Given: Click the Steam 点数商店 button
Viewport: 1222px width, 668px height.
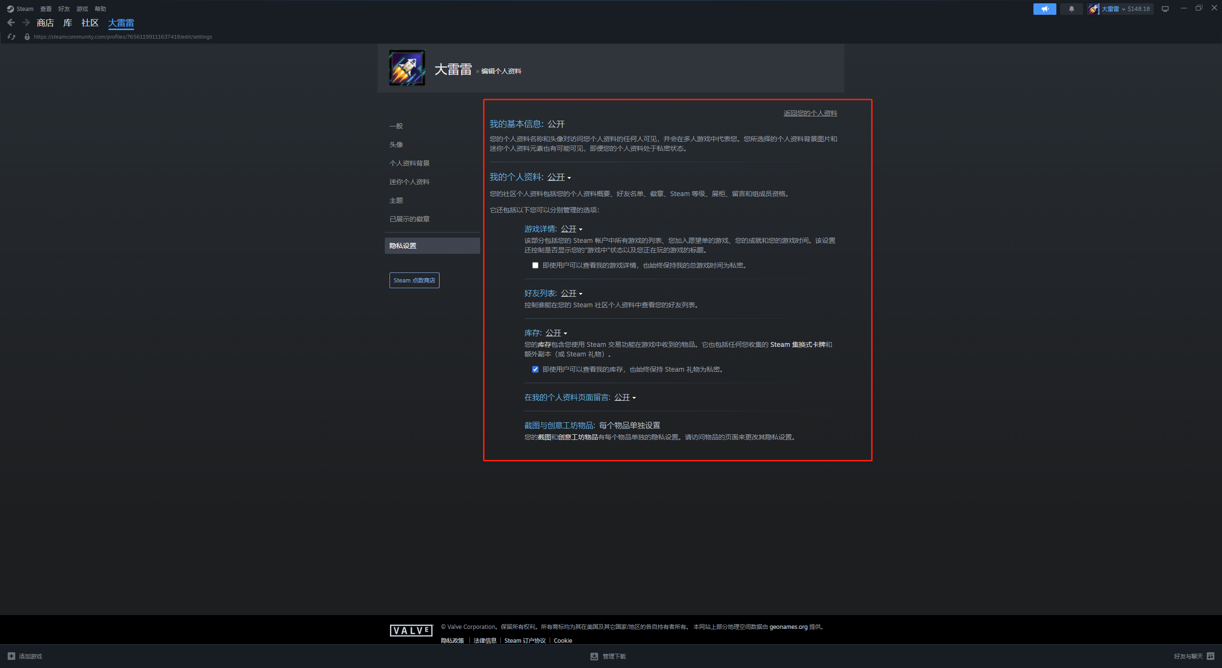Looking at the screenshot, I should (414, 281).
